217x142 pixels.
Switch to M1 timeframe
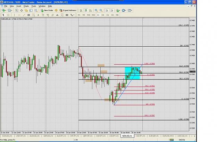pos(79,15)
